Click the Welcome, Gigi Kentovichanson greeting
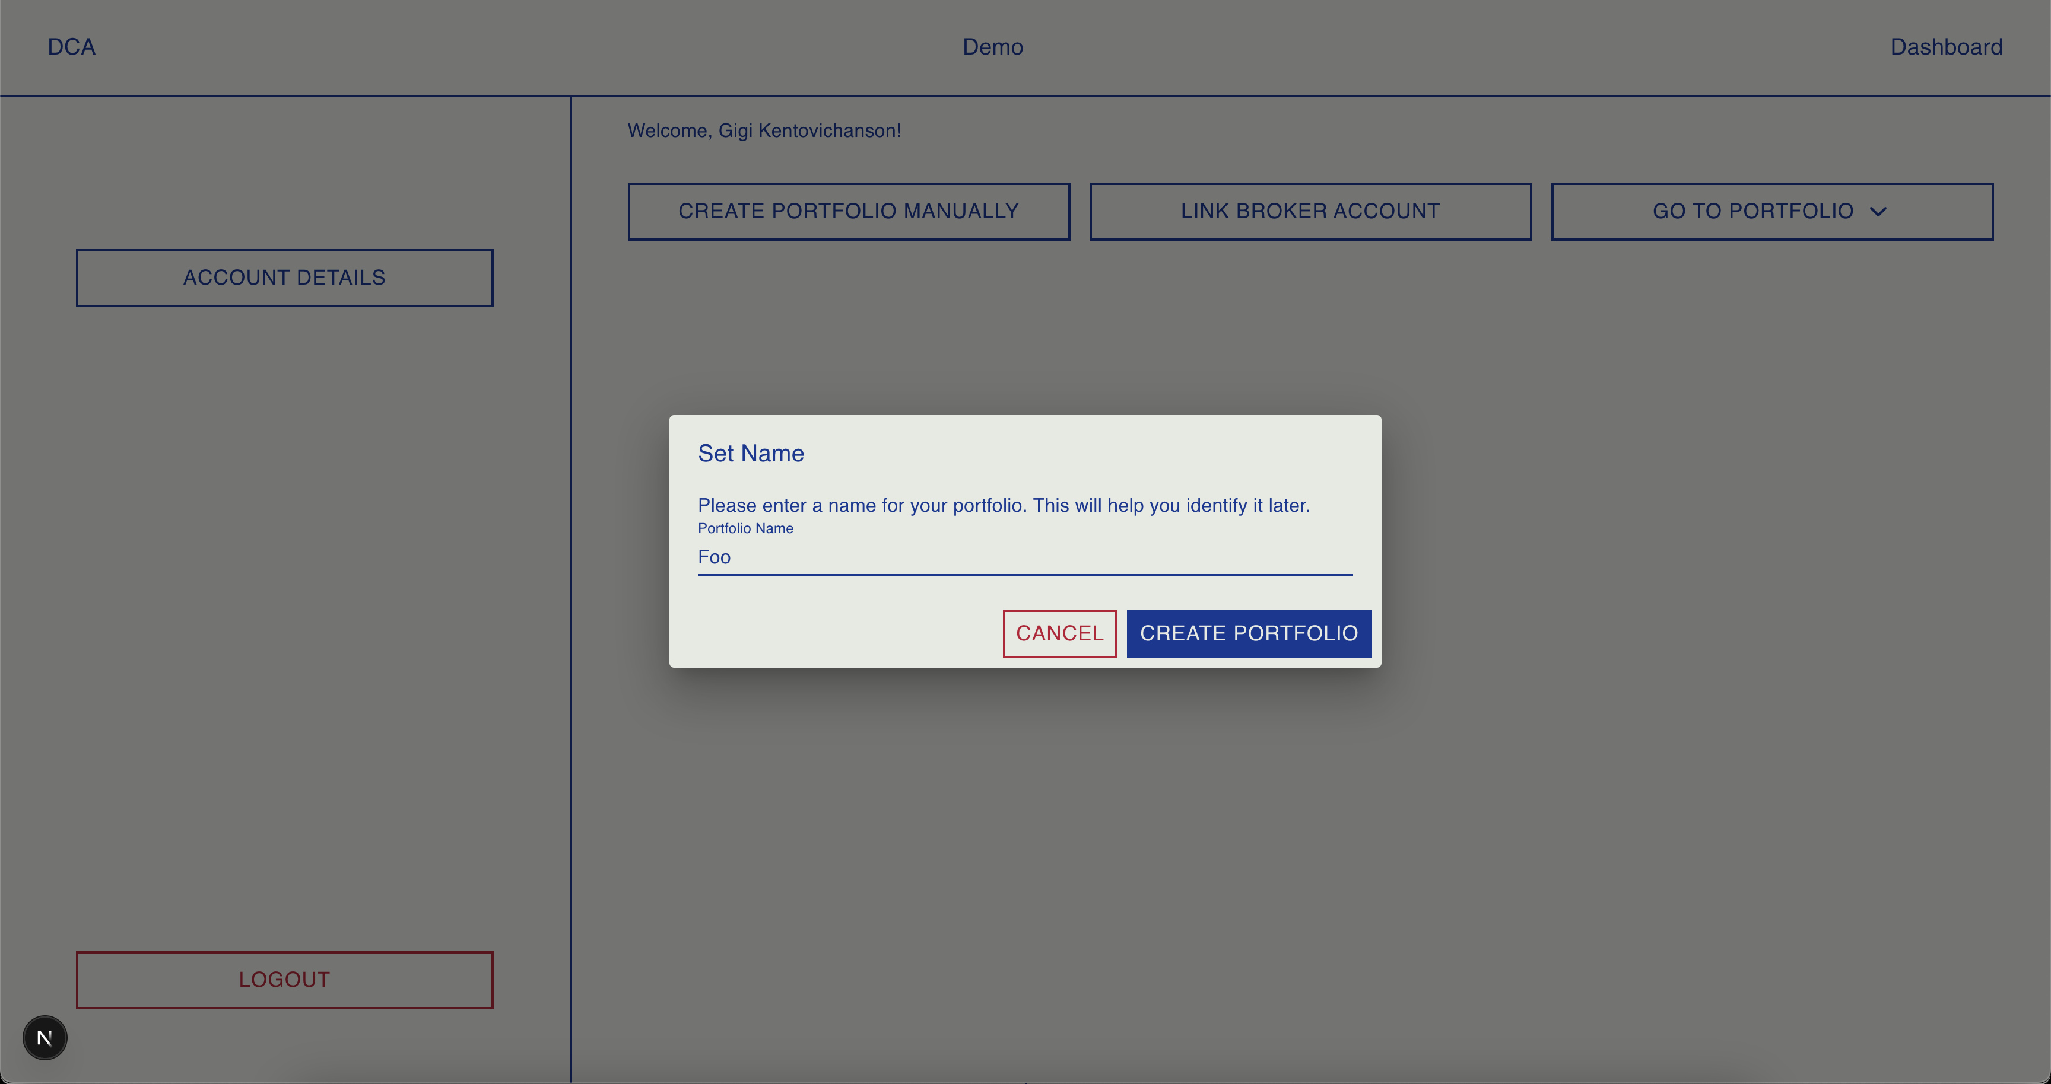The height and width of the screenshot is (1084, 2051). [x=764, y=130]
